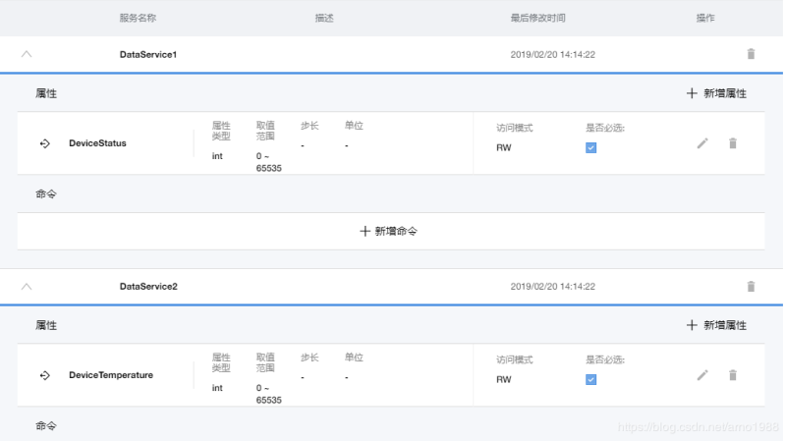
Task: Click the DeviceStatus property name
Action: 97,143
